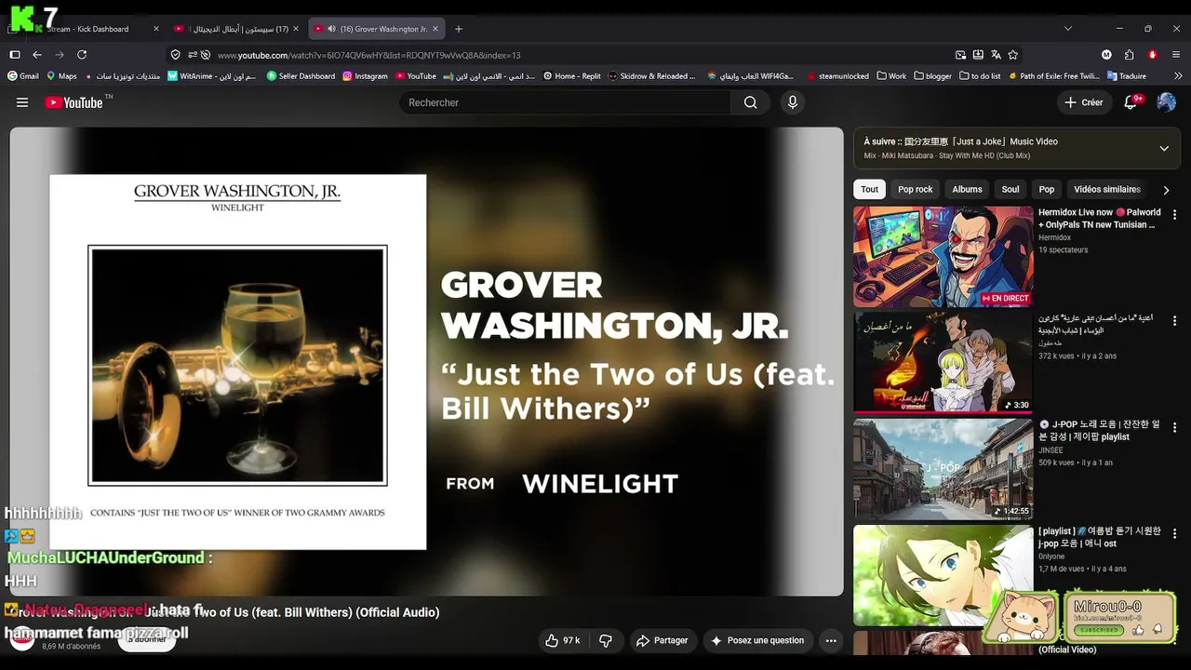Click the YouTube search magnifier button

click(x=750, y=102)
